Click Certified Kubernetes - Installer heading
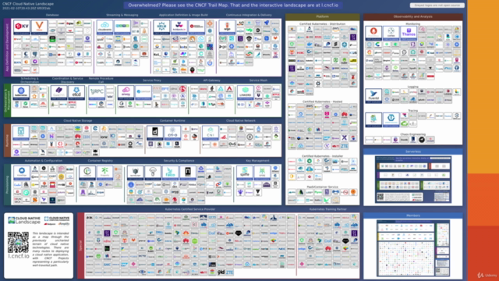 point(322,156)
